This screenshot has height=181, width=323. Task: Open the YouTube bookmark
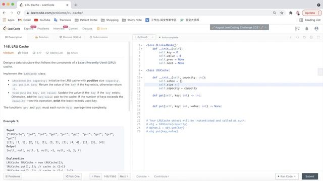42,20
